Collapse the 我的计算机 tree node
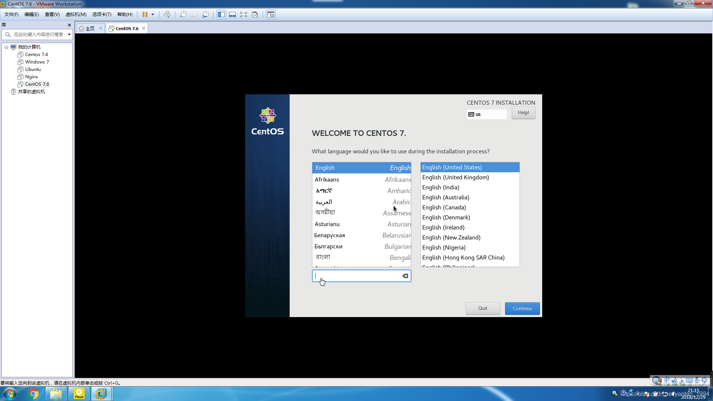713x401 pixels. 6,47
